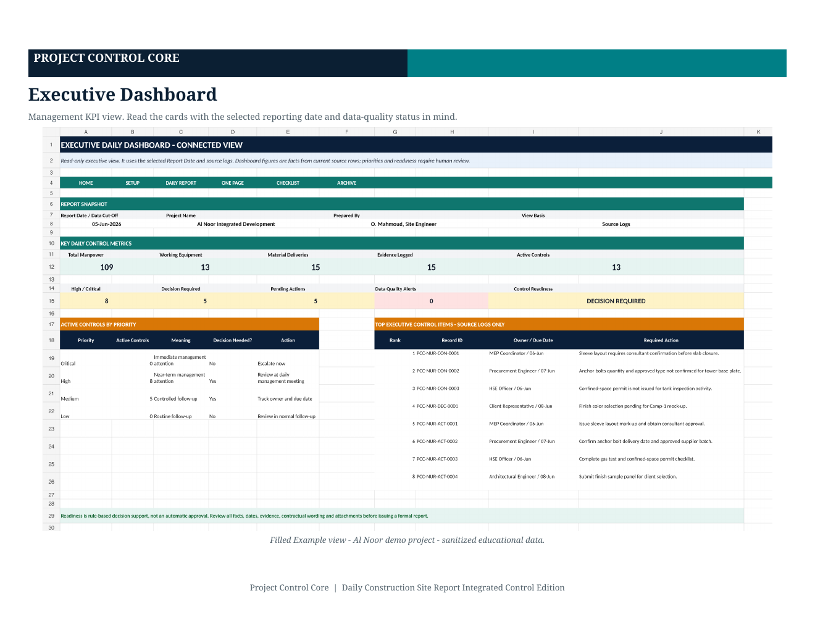Select the Low priority row label
Viewport: 815px width, 630px height.
(x=65, y=416)
